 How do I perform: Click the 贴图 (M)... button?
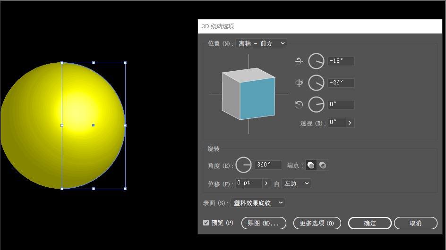(x=264, y=223)
